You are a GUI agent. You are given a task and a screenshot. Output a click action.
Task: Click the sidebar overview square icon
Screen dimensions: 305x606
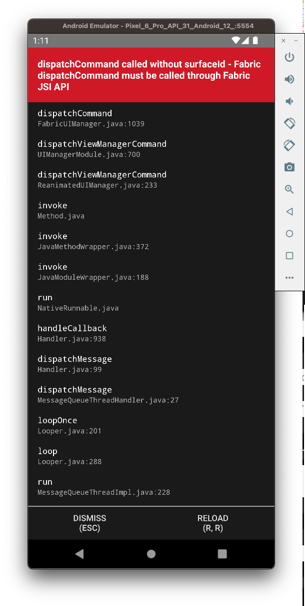(x=289, y=256)
